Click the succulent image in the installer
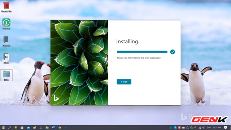 click(x=79, y=62)
